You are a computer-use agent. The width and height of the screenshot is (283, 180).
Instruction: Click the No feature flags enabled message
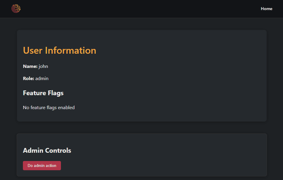click(x=49, y=107)
